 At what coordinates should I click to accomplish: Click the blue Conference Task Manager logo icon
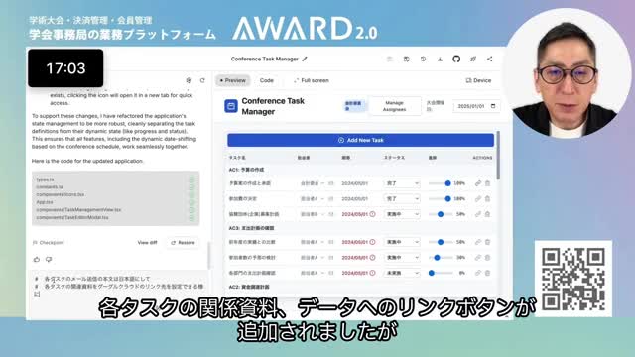pyautogui.click(x=231, y=106)
